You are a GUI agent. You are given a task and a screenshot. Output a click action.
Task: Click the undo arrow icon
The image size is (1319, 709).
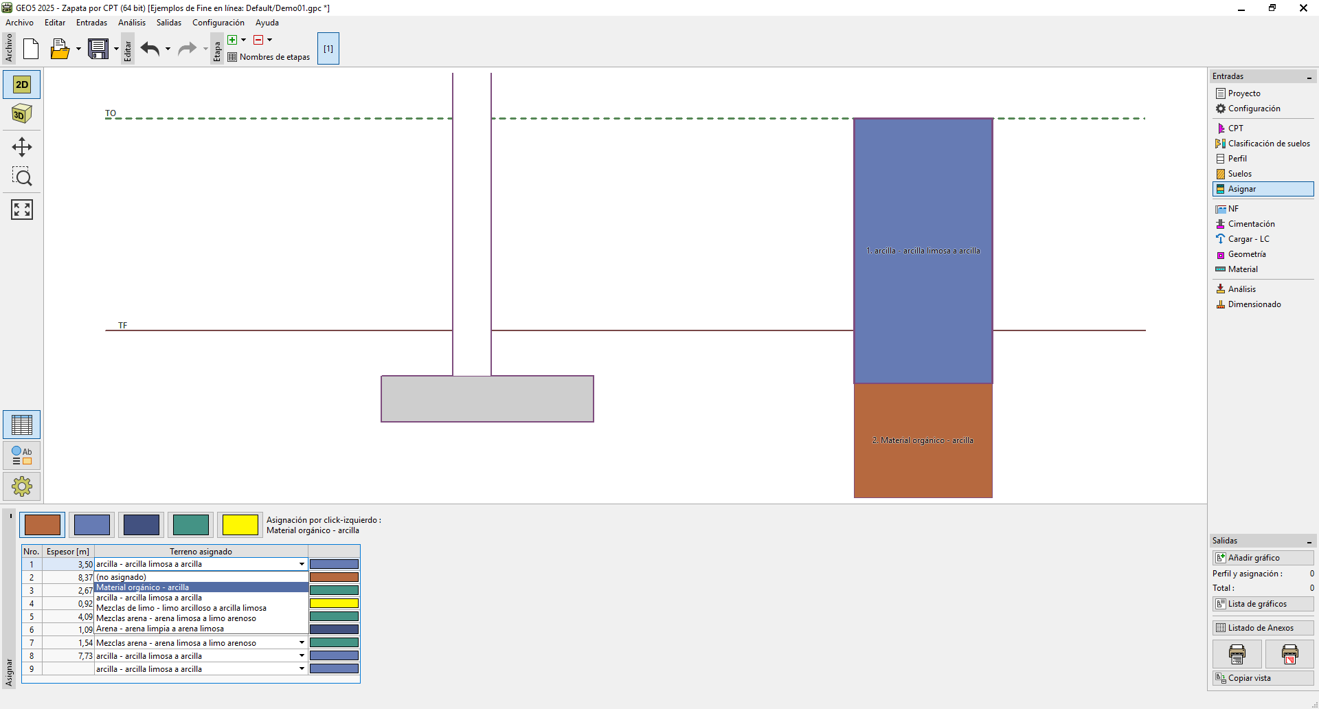(150, 49)
